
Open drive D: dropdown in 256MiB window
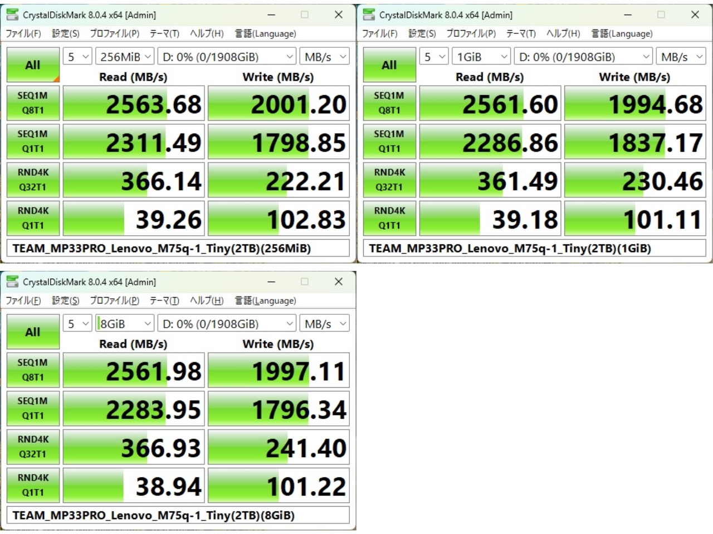[x=227, y=57]
